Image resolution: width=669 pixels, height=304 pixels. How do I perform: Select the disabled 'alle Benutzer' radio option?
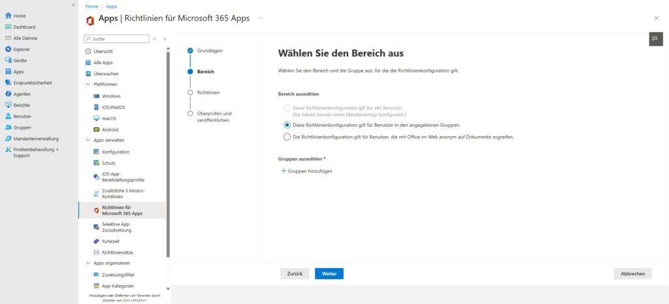pyautogui.click(x=287, y=108)
